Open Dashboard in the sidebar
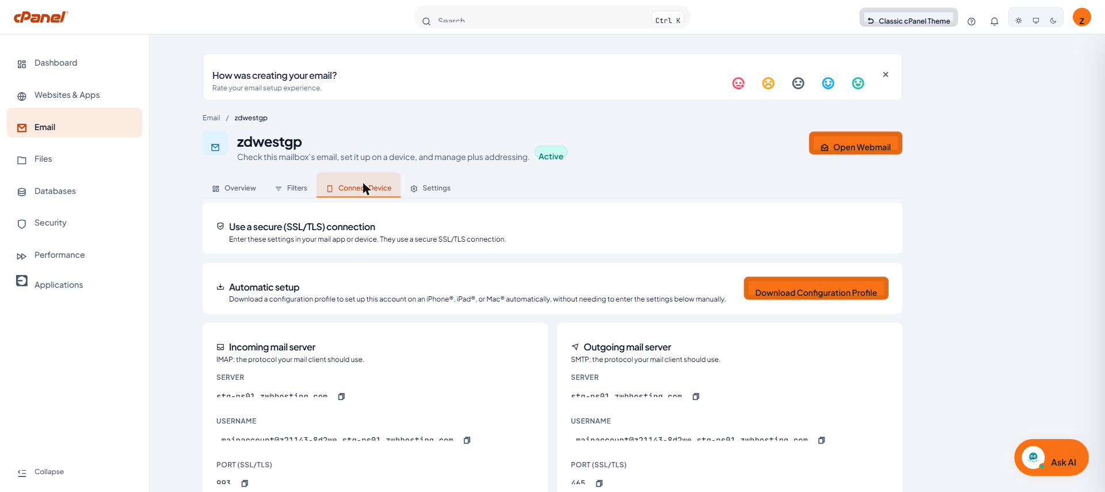Screen dimensions: 1105x492 click(74, 63)
